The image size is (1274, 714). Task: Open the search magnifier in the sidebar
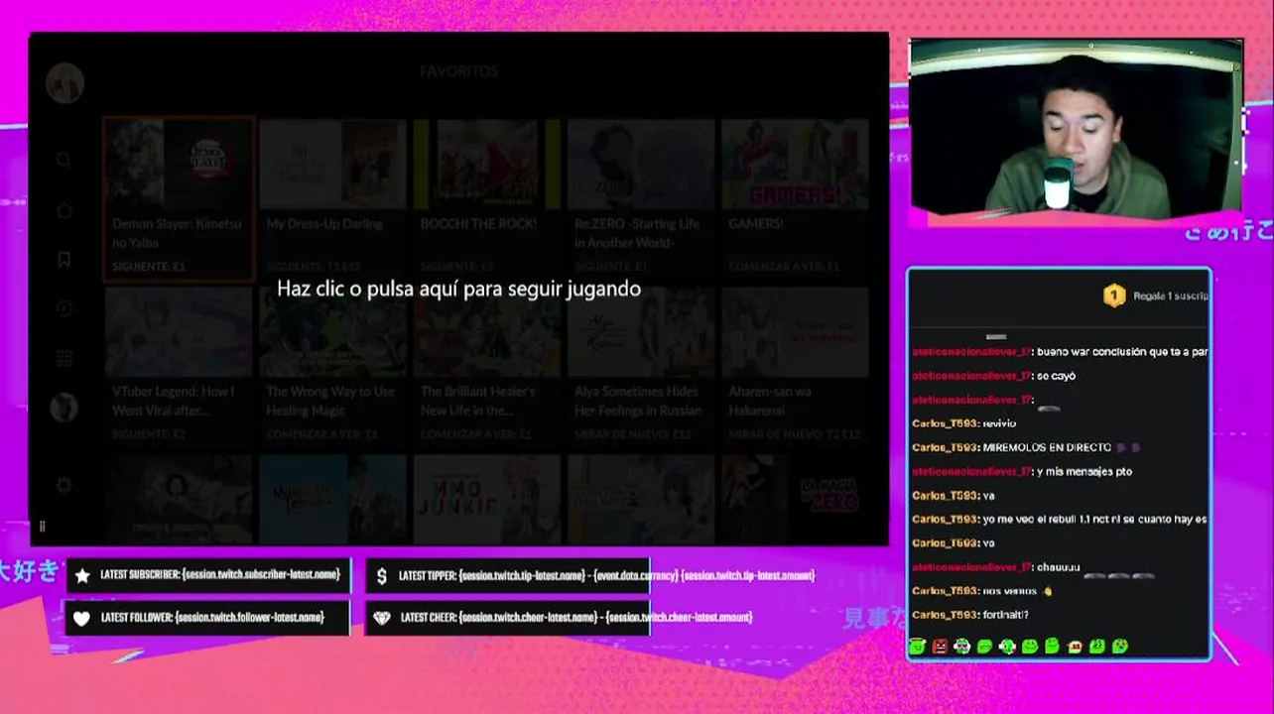click(64, 160)
